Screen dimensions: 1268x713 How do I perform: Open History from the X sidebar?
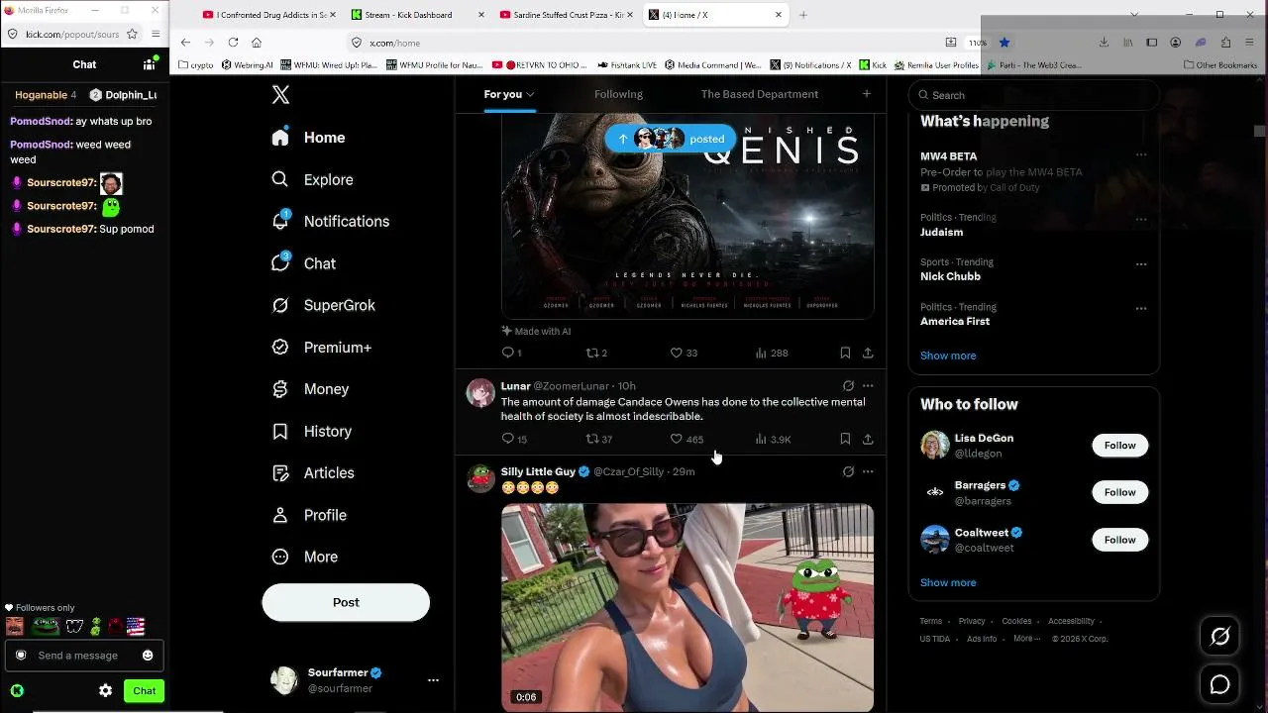pos(312,431)
